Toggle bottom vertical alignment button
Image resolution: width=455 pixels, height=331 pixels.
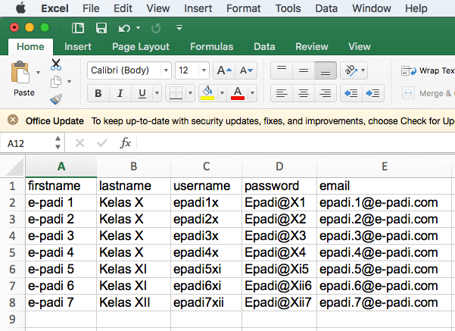pos(325,70)
